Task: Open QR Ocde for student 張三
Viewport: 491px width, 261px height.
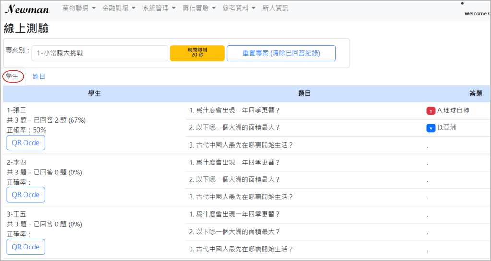Action: [26, 143]
